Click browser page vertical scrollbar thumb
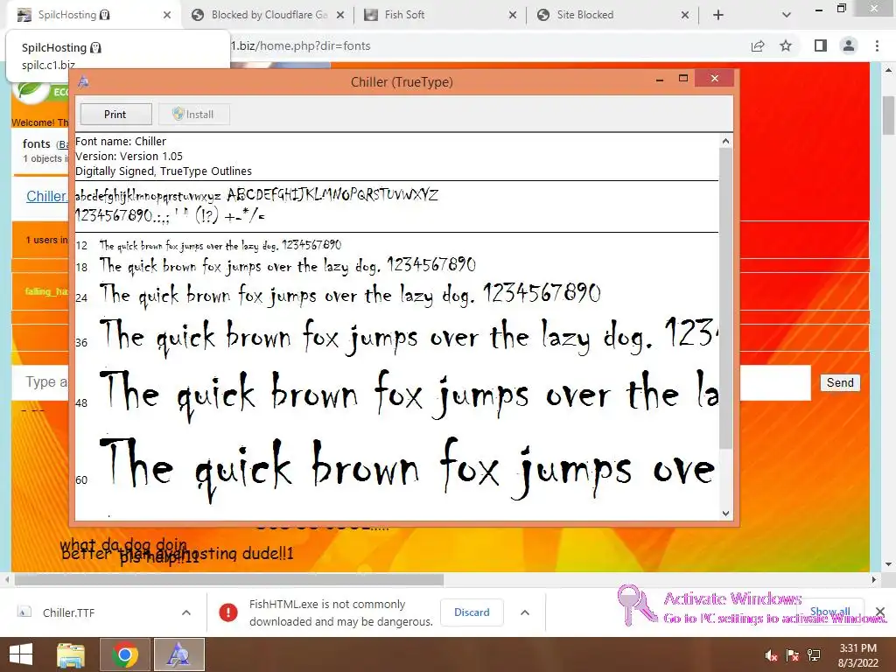 tap(888, 115)
